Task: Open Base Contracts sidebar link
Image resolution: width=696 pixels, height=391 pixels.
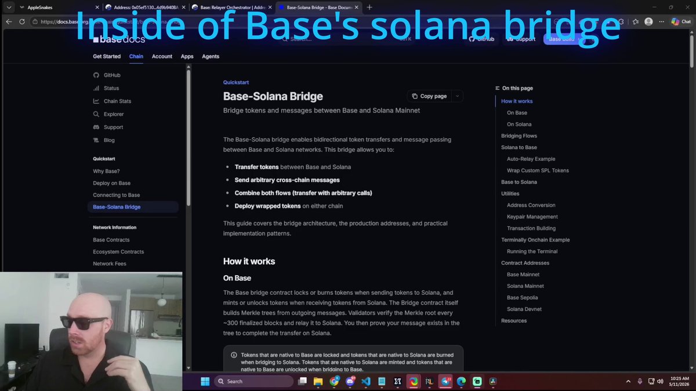Action: pos(111,240)
